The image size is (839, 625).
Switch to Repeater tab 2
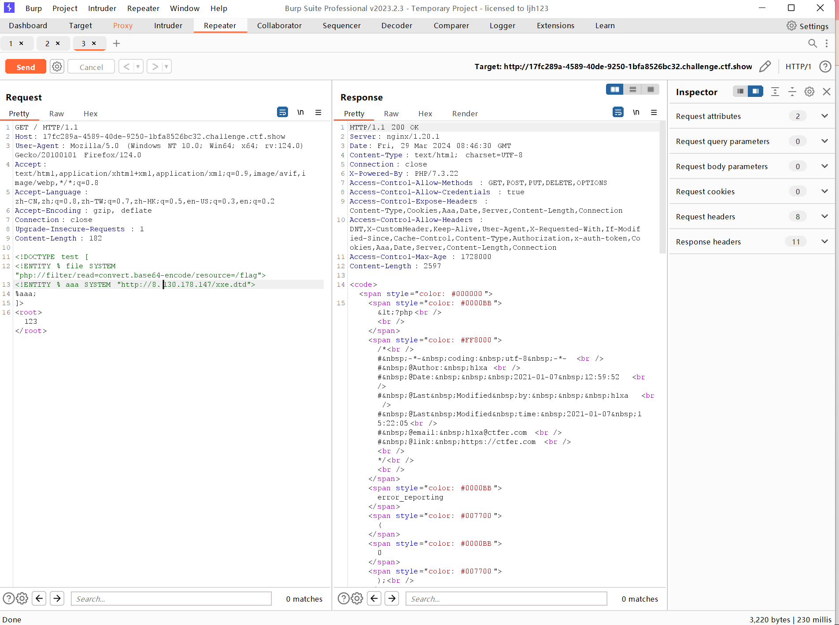point(48,43)
